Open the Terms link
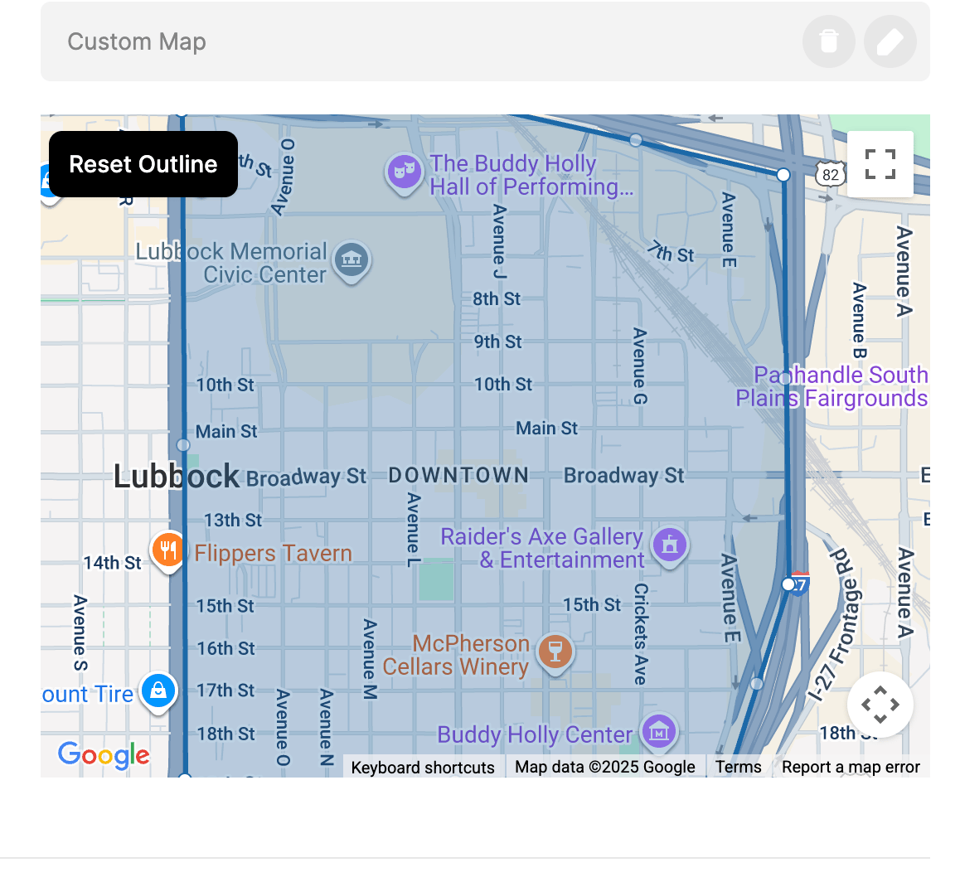This screenshot has height=877, width=960. tap(739, 767)
